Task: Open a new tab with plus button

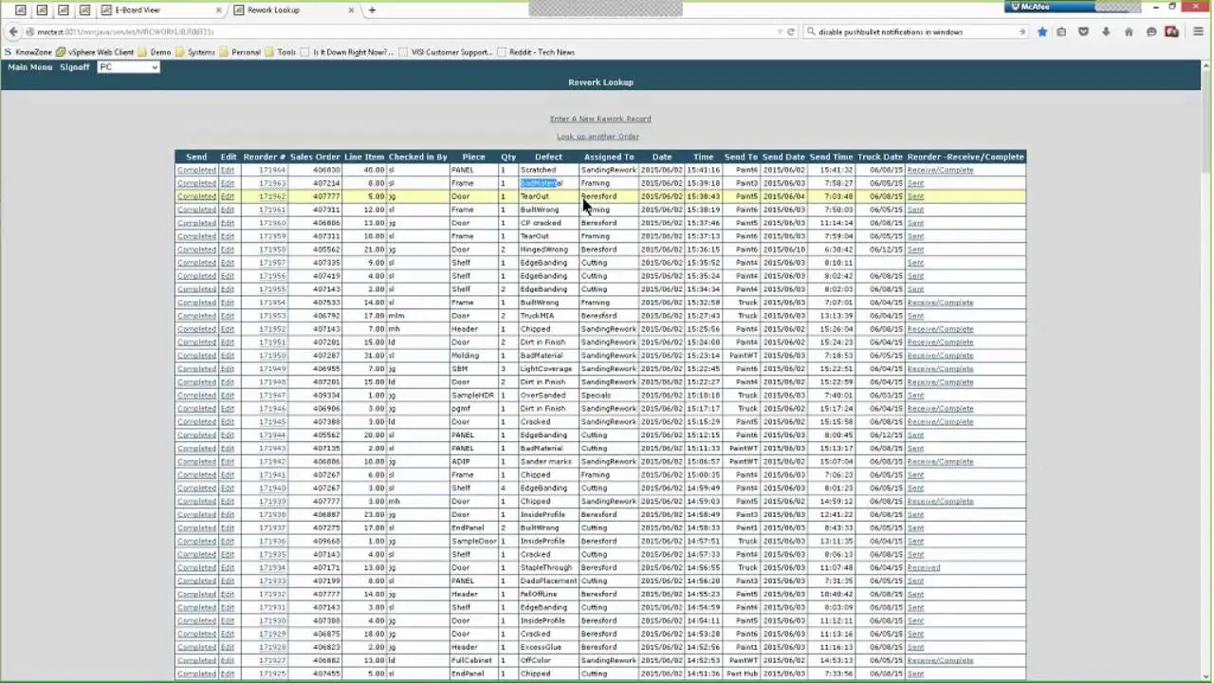Action: [x=372, y=9]
